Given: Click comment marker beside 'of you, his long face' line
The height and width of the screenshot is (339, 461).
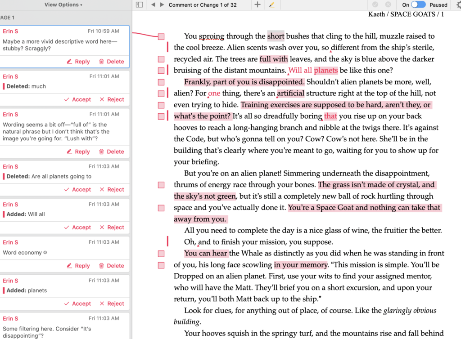Looking at the screenshot, I should pyautogui.click(x=161, y=265).
